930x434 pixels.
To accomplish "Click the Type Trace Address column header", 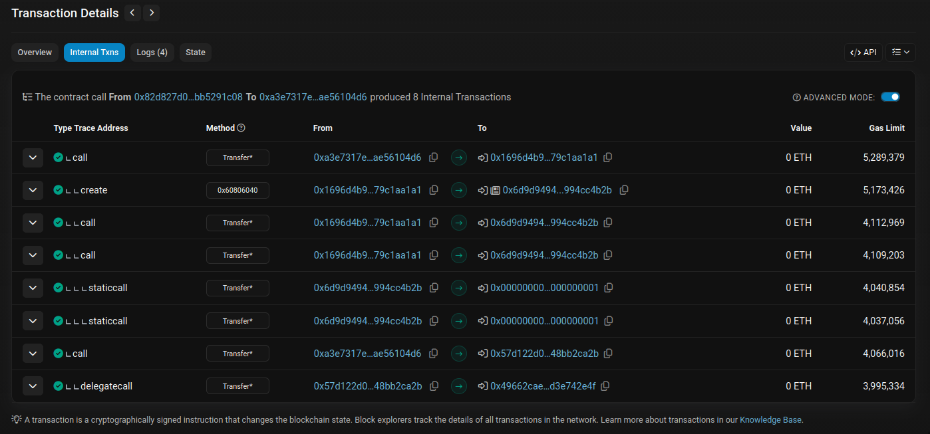I will point(91,128).
